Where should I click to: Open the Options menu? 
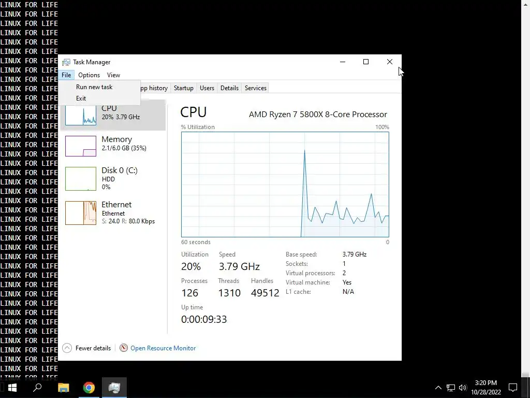(89, 75)
